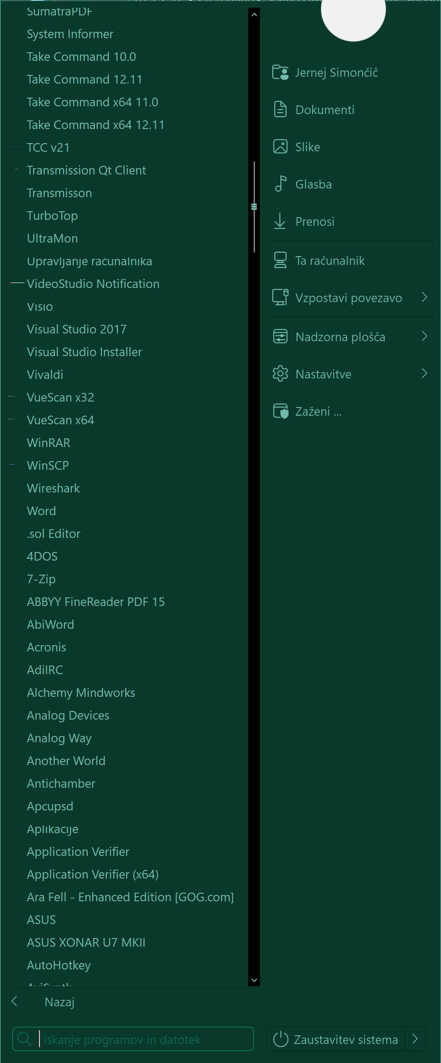The width and height of the screenshot is (441, 1063).
Task: Click the Vzpostavi povezavo network icon
Action: [280, 298]
